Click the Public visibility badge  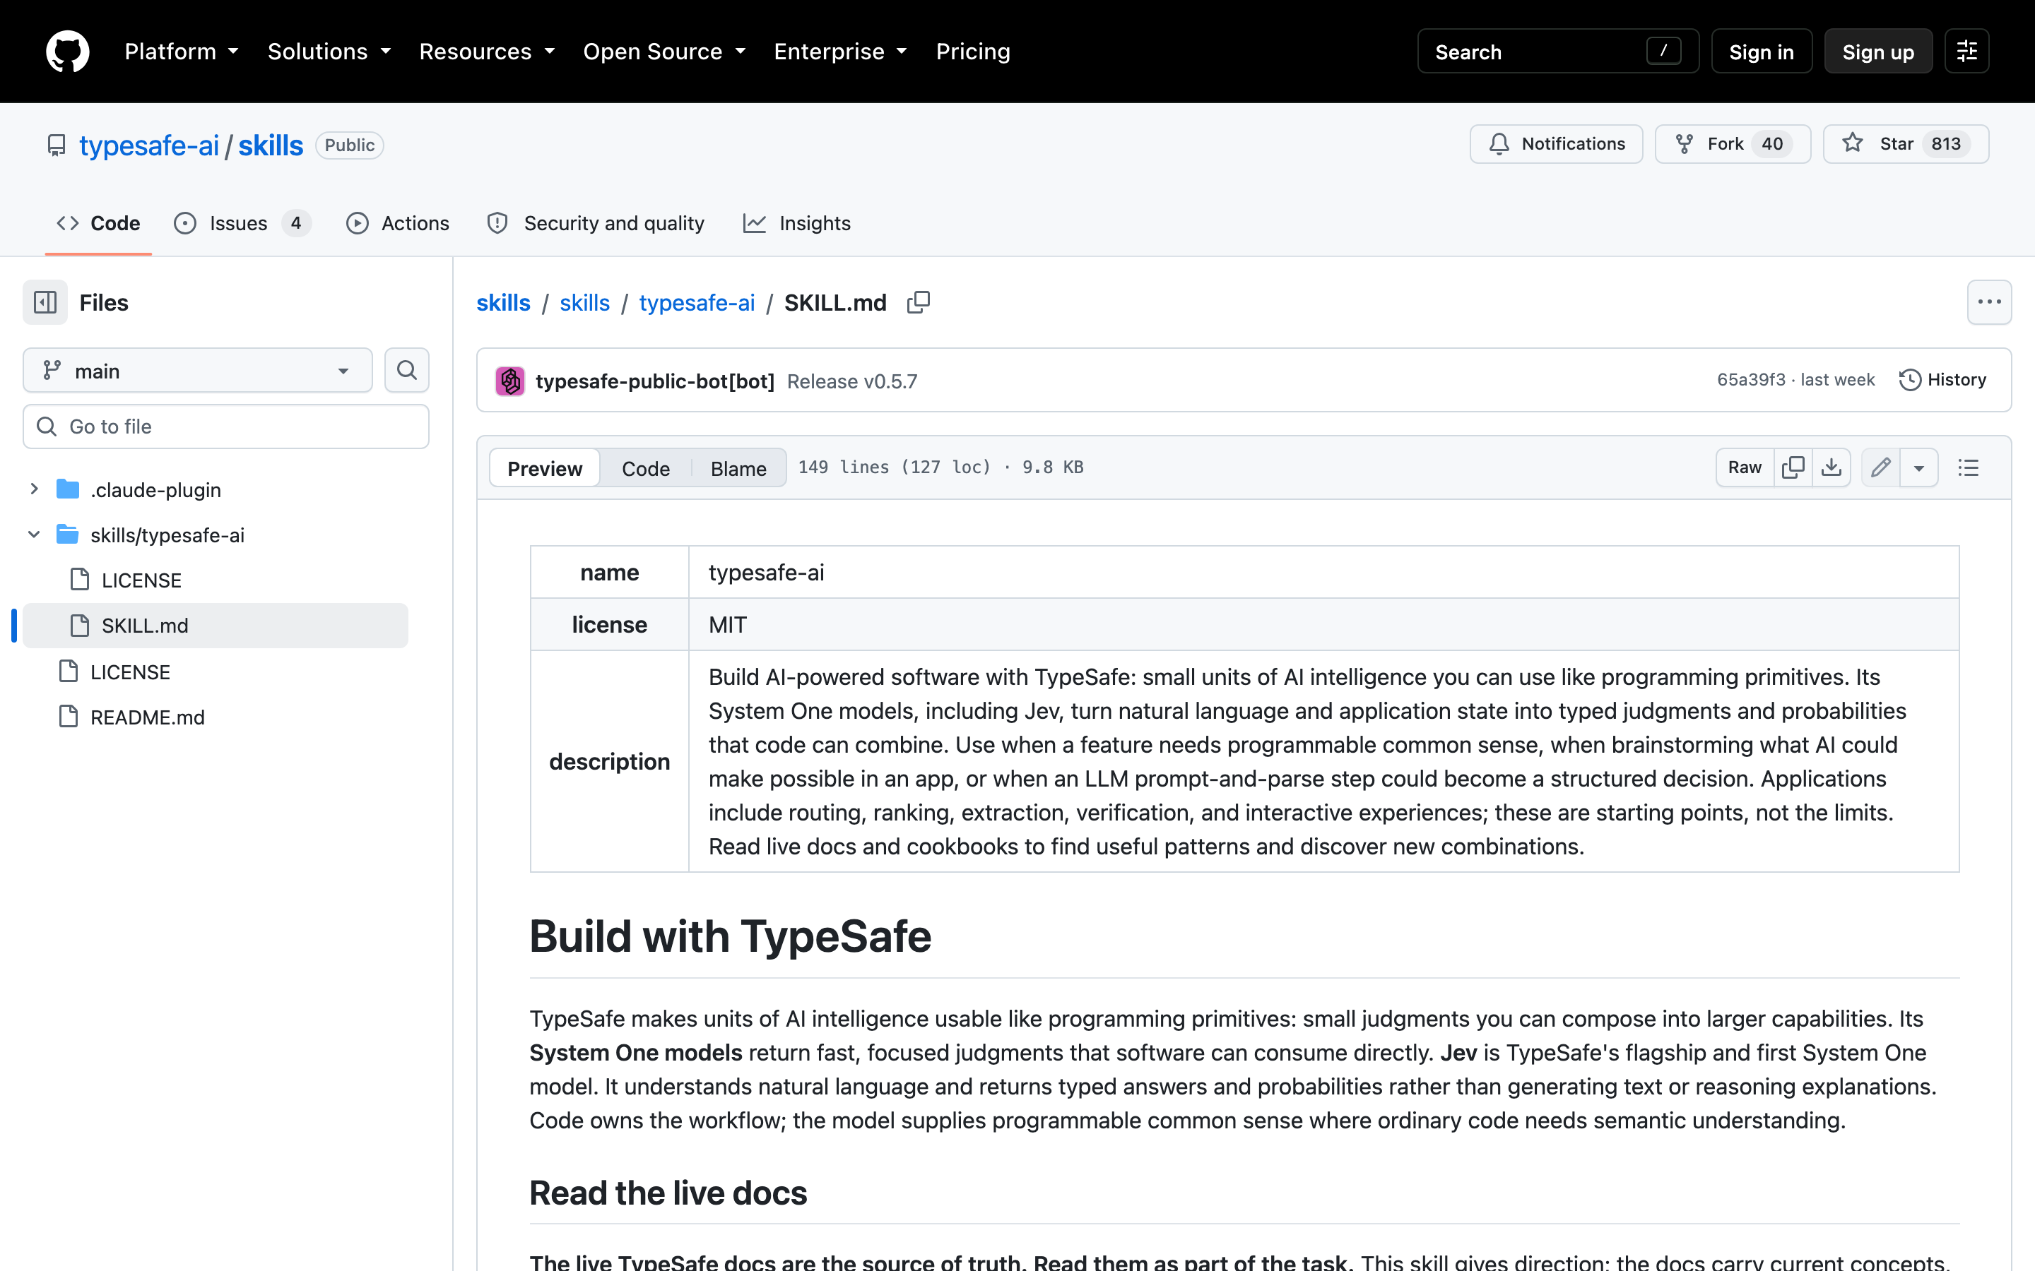pyautogui.click(x=350, y=145)
